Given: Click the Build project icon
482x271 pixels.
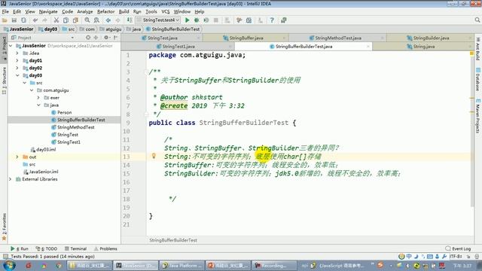Looking at the screenshot, I should coord(130,20).
